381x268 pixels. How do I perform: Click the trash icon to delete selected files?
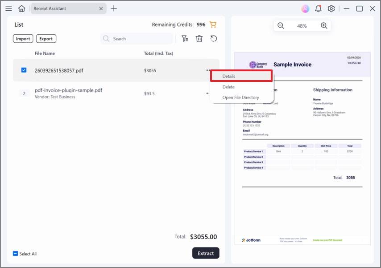tap(199, 39)
